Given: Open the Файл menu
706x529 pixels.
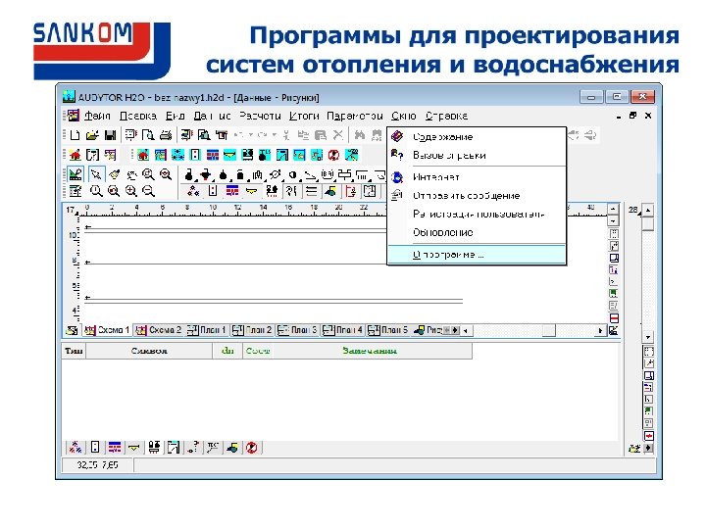Looking at the screenshot, I should click(97, 116).
